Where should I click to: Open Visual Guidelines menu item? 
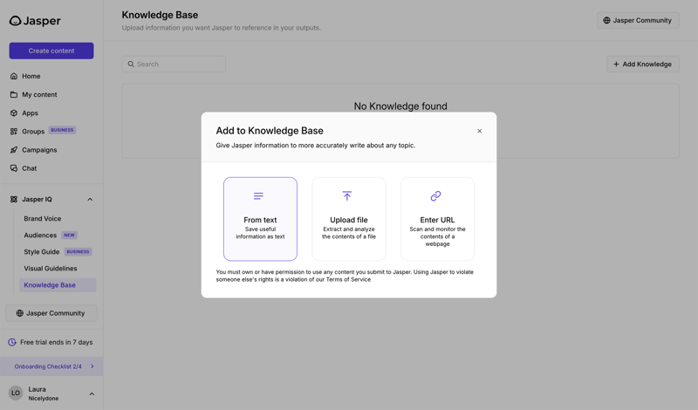click(x=50, y=269)
